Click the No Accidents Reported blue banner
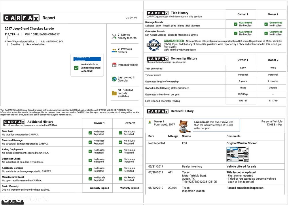Screen dimensions: 288x205 pos(87,59)
